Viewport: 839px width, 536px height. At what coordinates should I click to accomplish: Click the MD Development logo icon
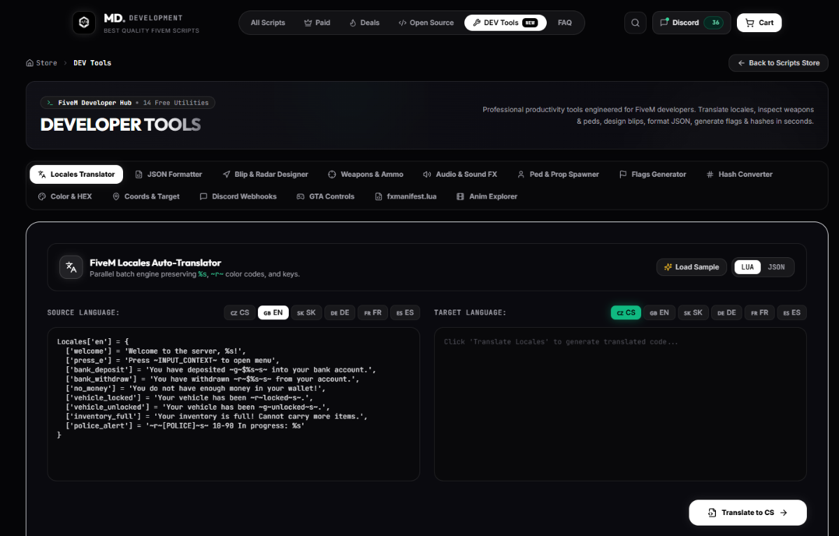[84, 22]
